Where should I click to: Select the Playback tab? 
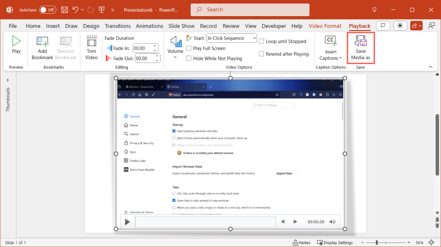tap(360, 26)
